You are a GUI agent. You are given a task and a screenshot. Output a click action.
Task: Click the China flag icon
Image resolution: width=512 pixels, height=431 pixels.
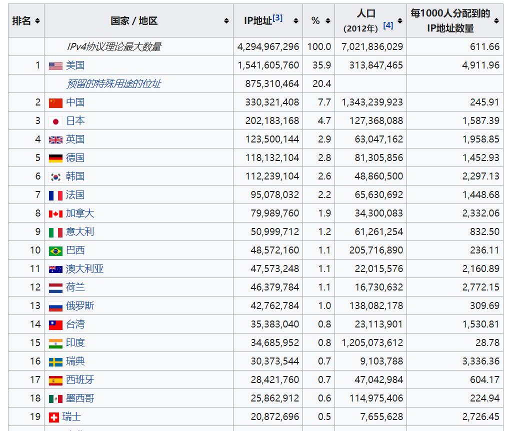[x=55, y=103]
